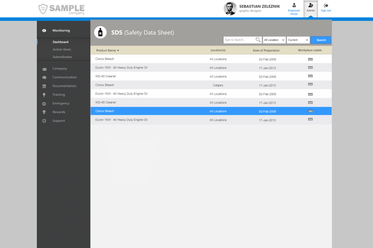Viewport: 373px width, 248px height.
Task: Click the Employee Portal link text
Action: pos(294,12)
